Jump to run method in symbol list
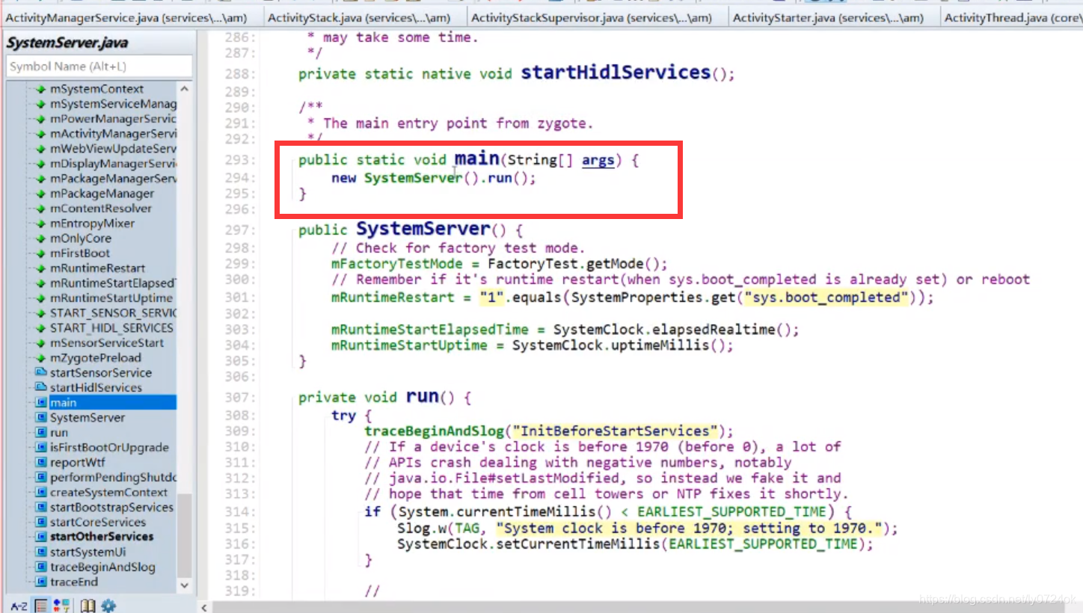 59,433
